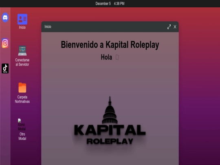Open the Discord icon in the dock
The height and width of the screenshot is (165, 220).
point(5,18)
